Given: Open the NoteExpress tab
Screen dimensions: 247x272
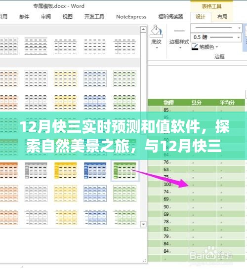Looking at the screenshot, I should tap(131, 17).
